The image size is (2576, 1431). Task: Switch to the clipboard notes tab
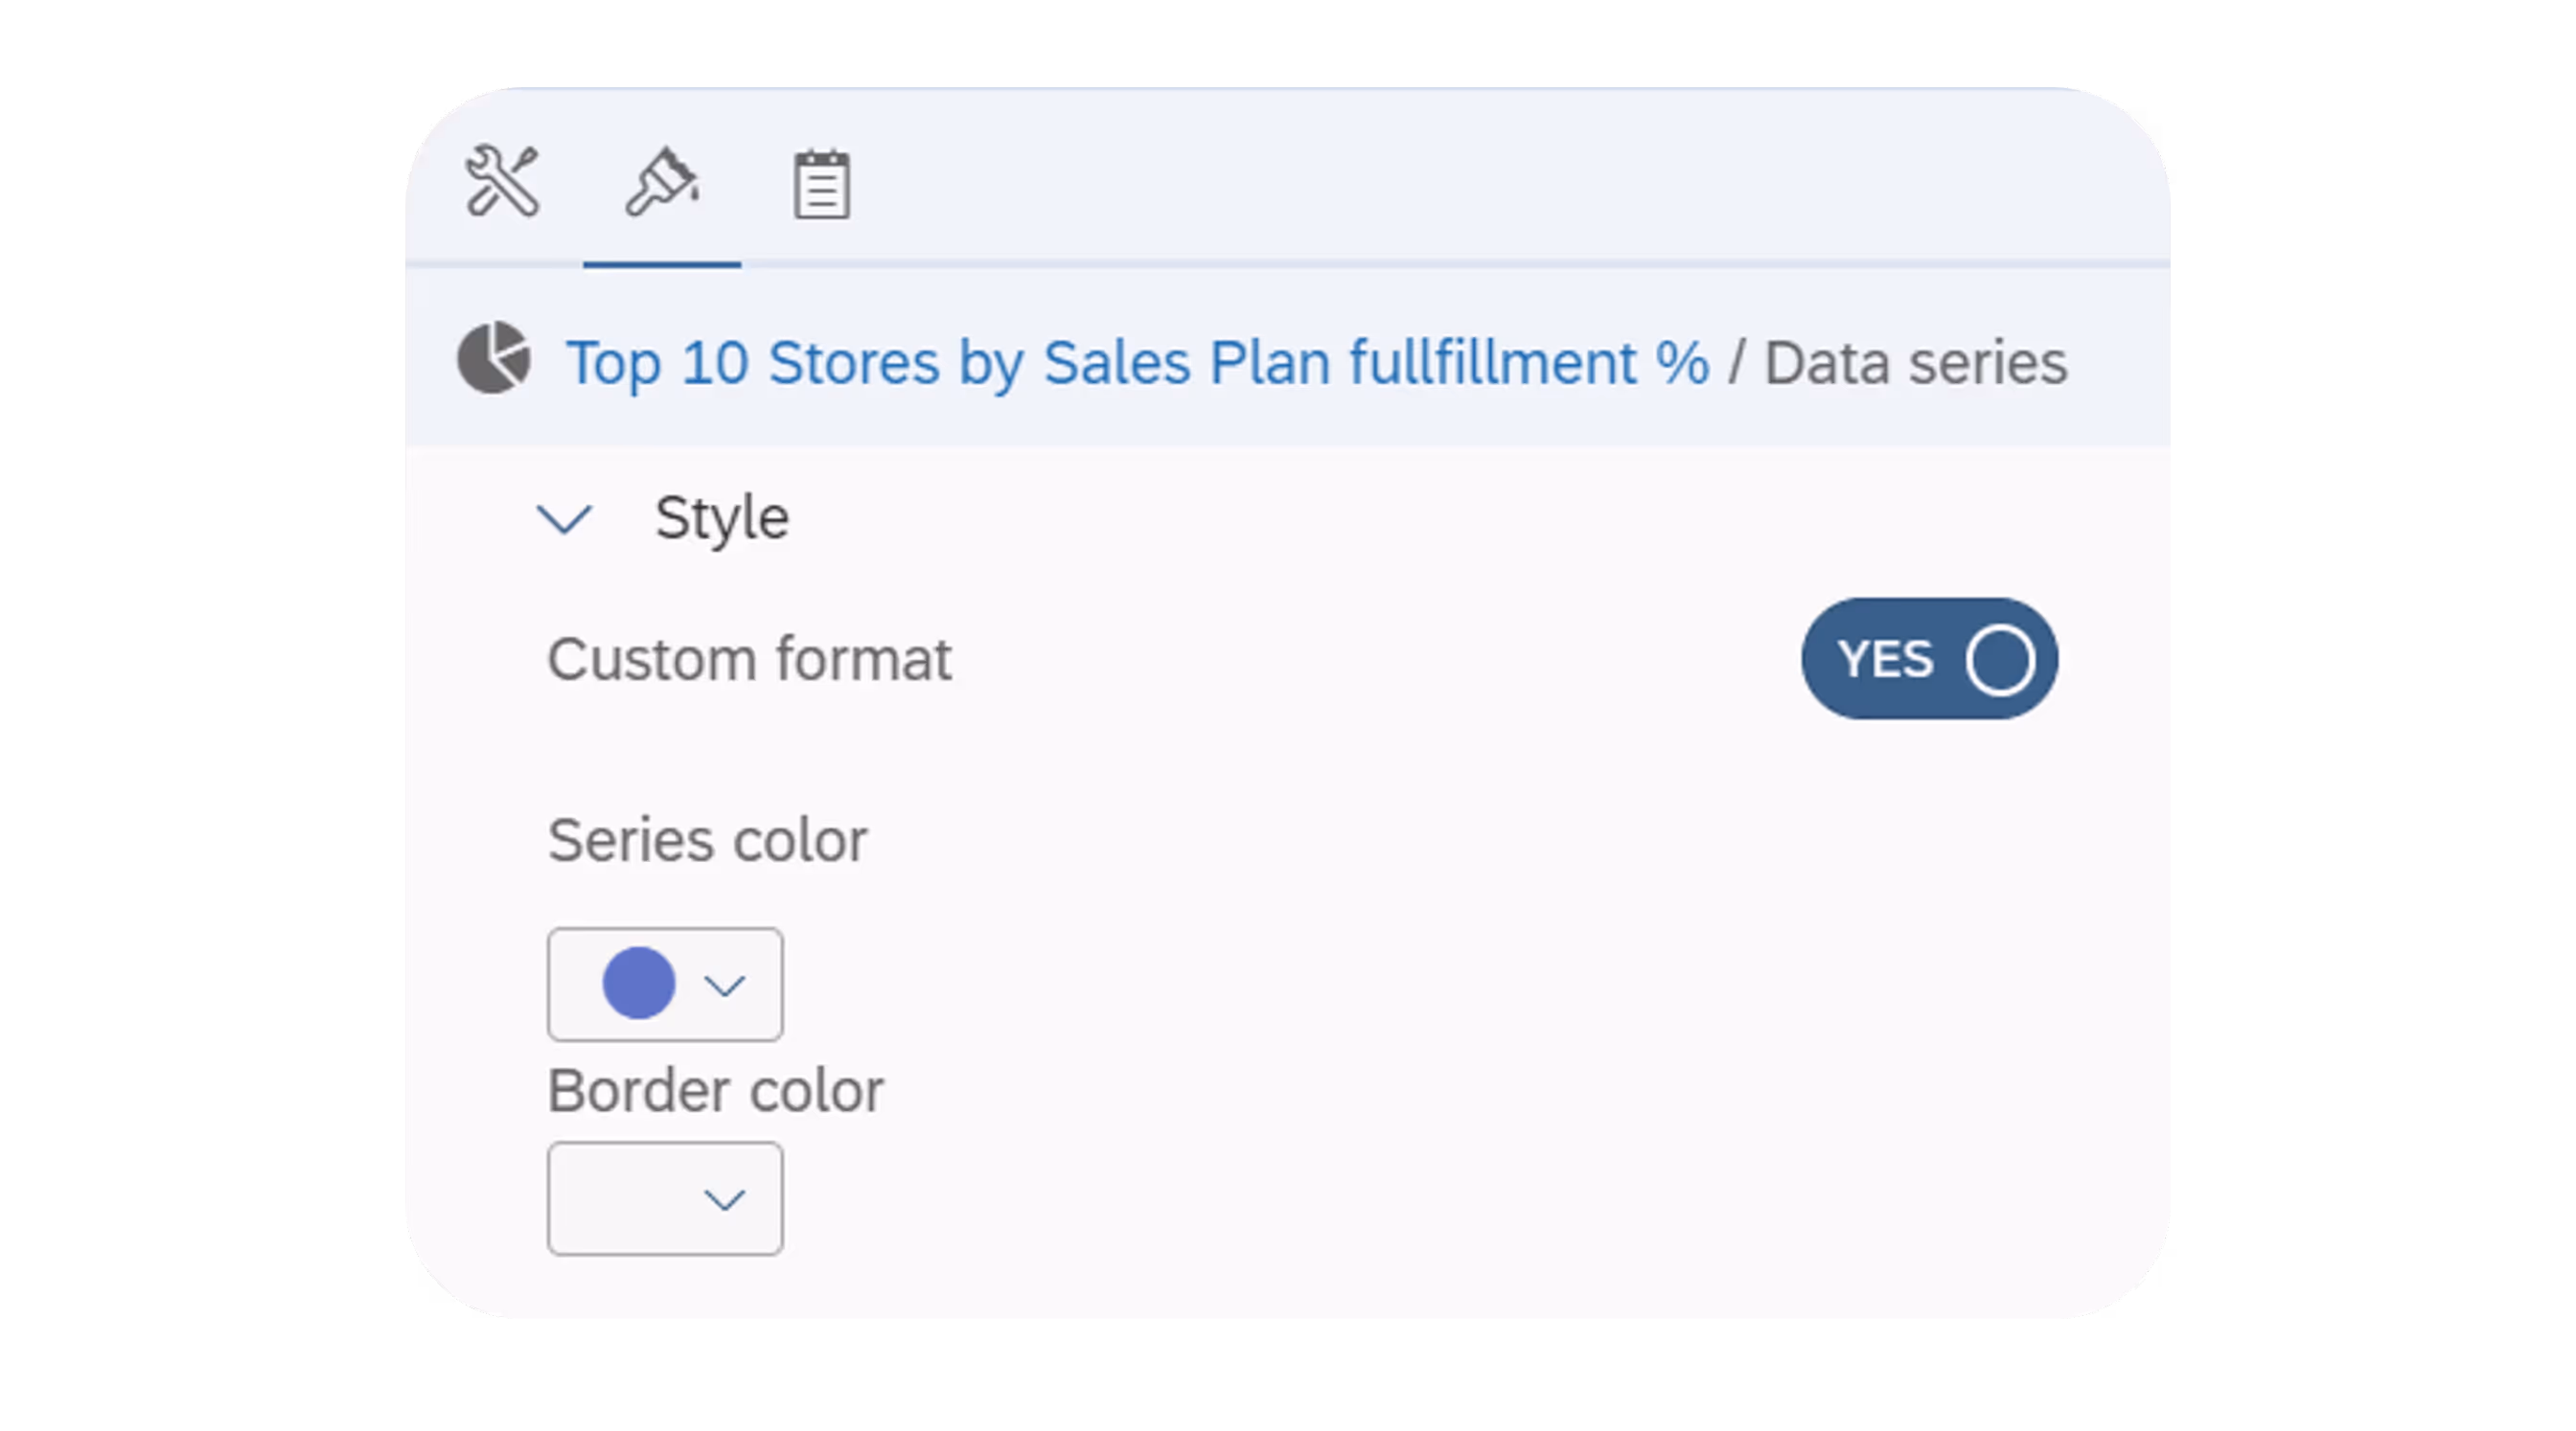tap(821, 184)
